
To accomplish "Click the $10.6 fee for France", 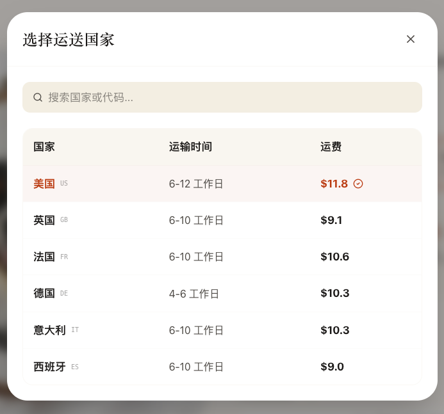I will click(334, 257).
